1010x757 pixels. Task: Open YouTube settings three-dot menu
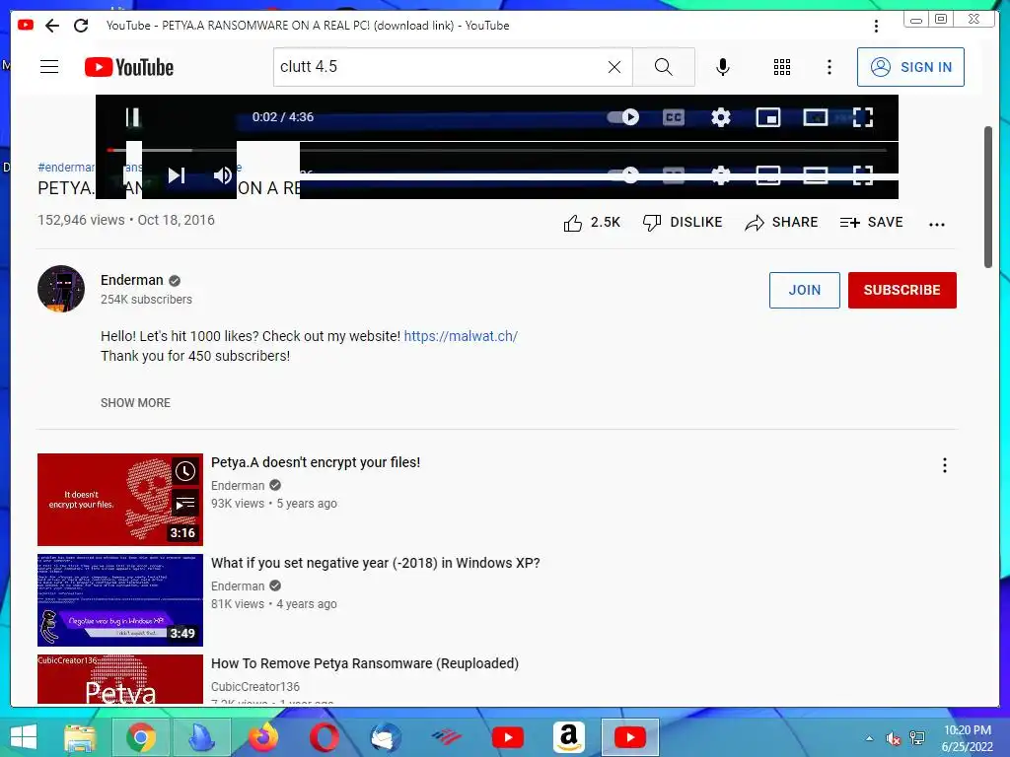coord(830,67)
